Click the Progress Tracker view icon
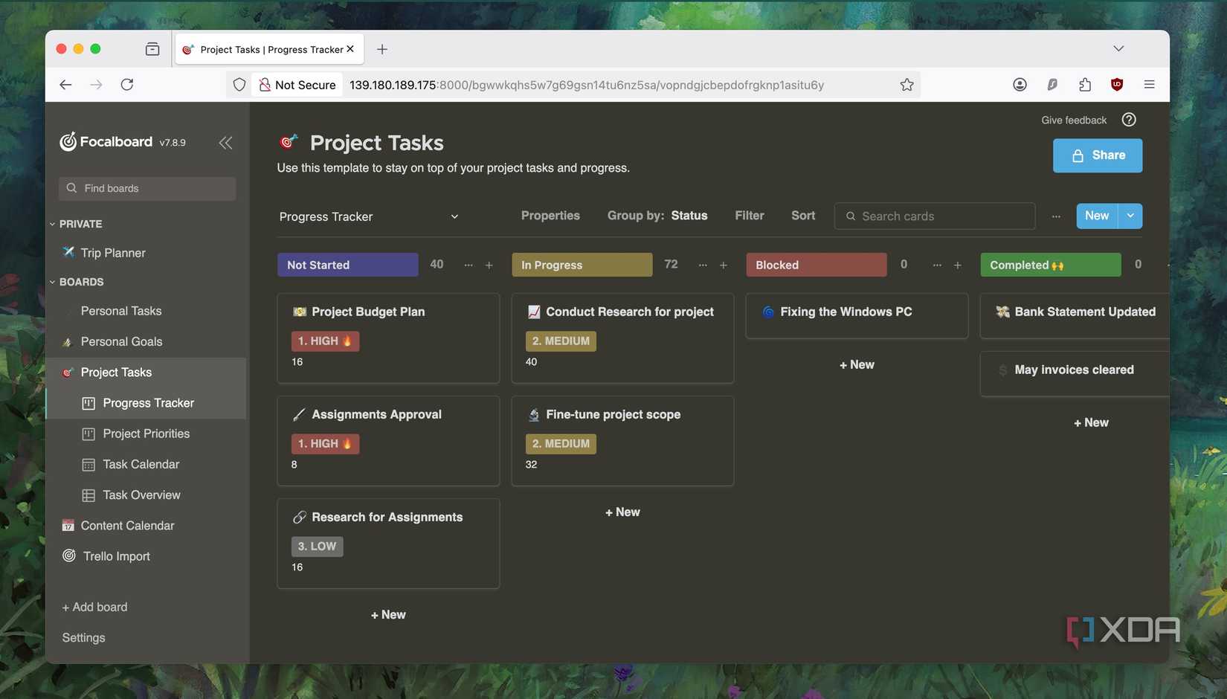The width and height of the screenshot is (1227, 699). [x=88, y=402]
